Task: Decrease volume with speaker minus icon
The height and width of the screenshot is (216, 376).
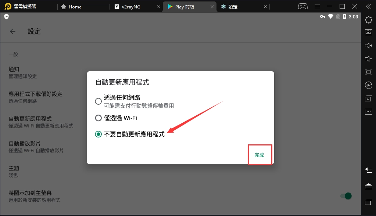Action: click(369, 59)
